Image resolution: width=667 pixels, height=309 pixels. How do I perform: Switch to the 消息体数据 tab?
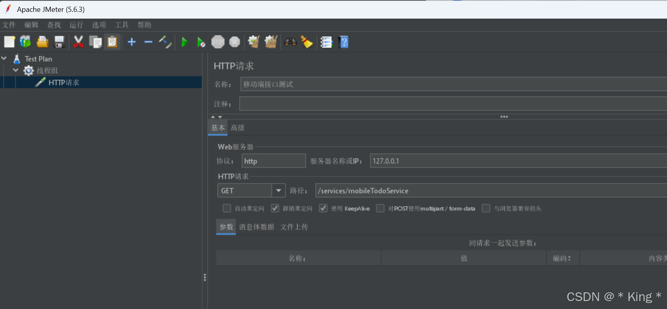[256, 227]
